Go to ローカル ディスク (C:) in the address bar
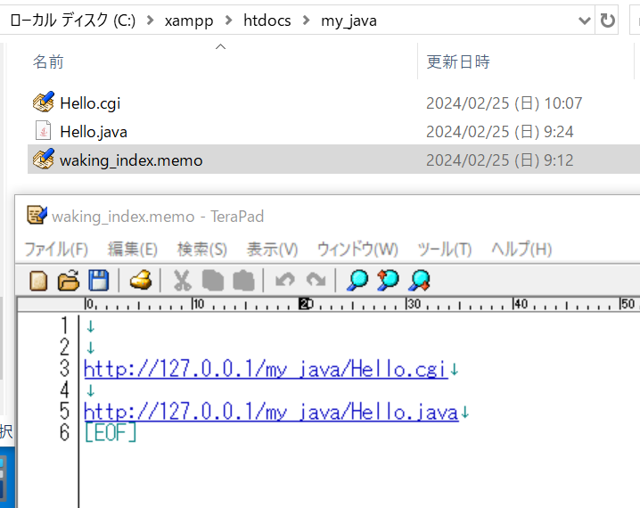The width and height of the screenshot is (640, 508). (x=72, y=20)
